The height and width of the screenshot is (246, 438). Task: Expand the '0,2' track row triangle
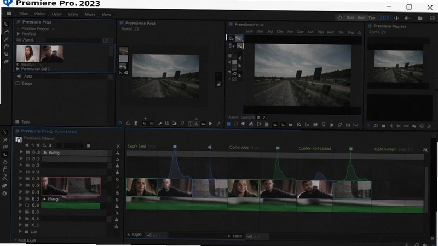(x=21, y=165)
